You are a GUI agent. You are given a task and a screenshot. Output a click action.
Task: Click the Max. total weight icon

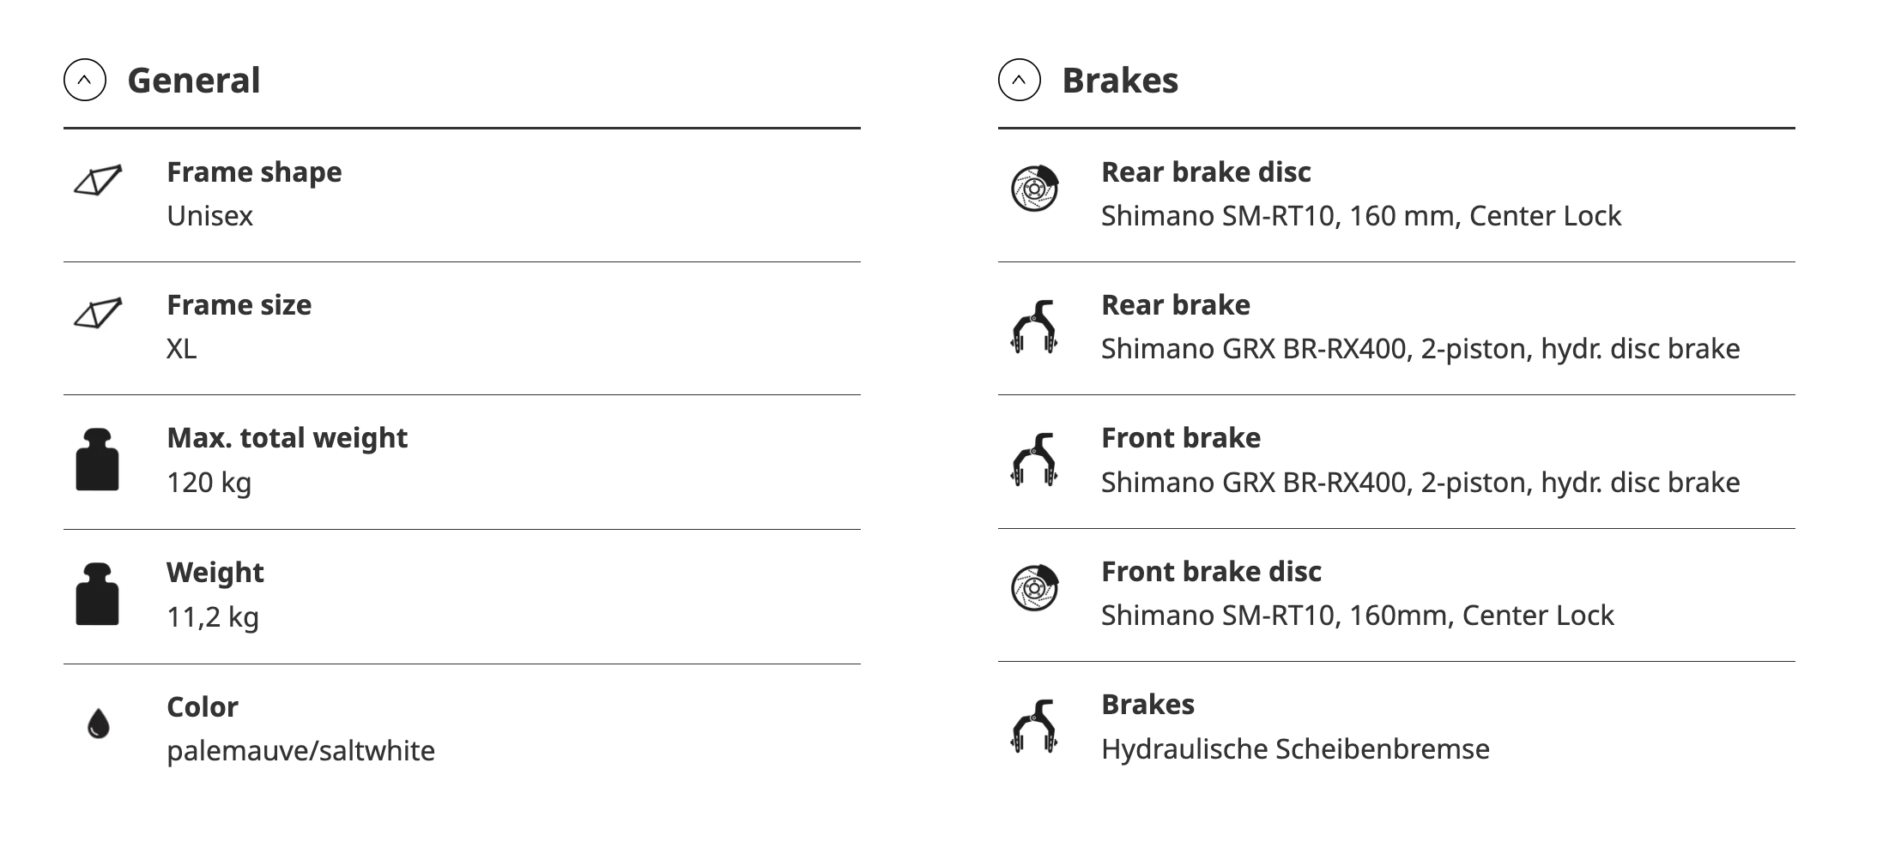coord(97,460)
